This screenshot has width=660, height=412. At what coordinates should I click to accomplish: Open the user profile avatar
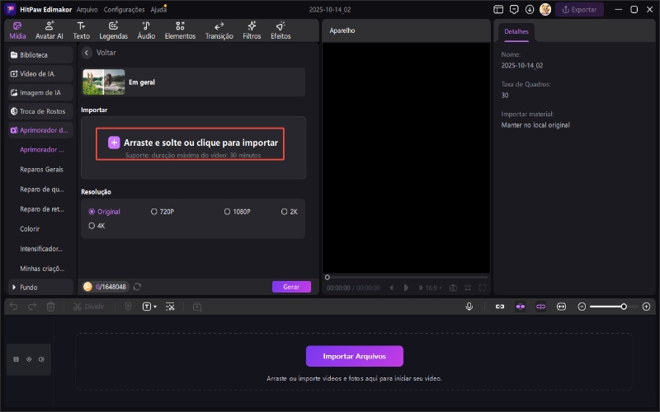tap(545, 9)
